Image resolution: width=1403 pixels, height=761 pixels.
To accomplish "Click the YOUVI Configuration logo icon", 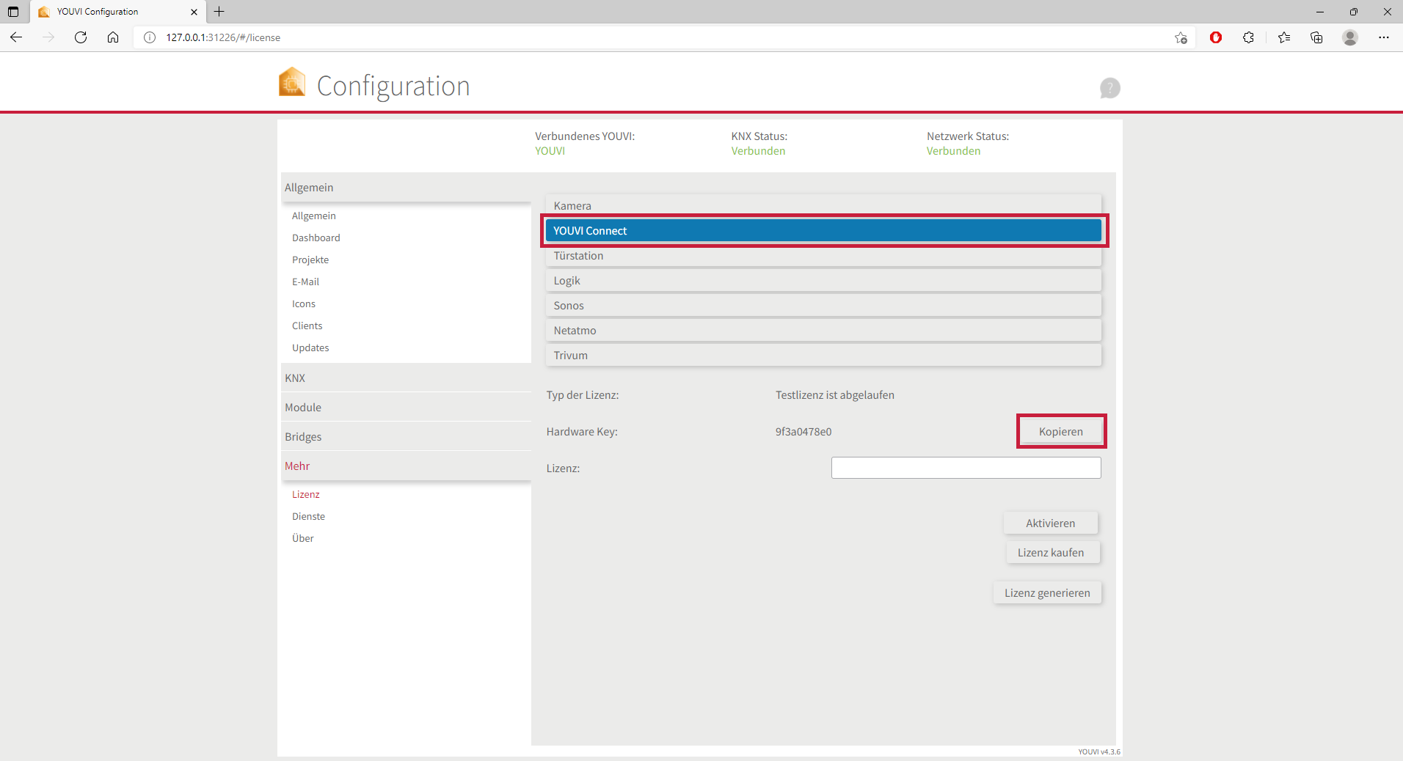I will (x=292, y=82).
